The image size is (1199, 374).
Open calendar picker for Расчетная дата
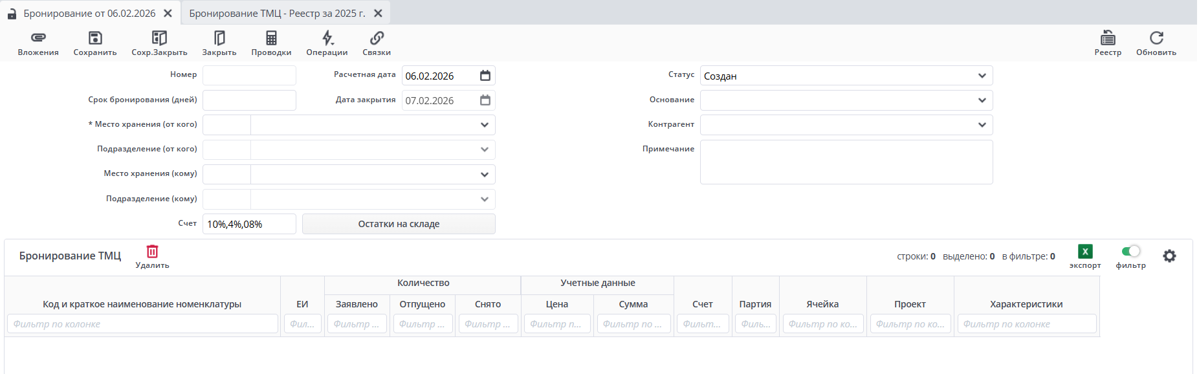485,76
